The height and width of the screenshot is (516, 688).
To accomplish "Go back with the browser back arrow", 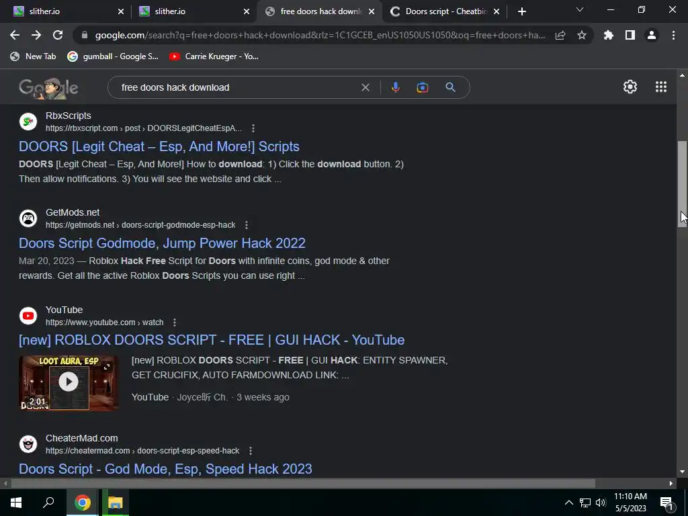I will 15,35.
